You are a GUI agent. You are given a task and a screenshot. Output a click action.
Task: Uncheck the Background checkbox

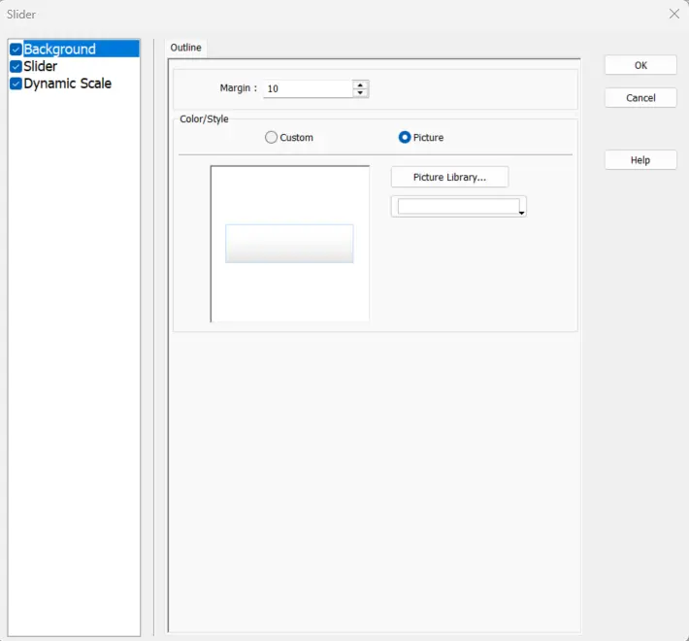pyautogui.click(x=16, y=50)
